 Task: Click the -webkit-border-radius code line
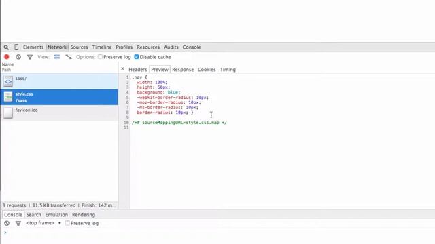173,98
